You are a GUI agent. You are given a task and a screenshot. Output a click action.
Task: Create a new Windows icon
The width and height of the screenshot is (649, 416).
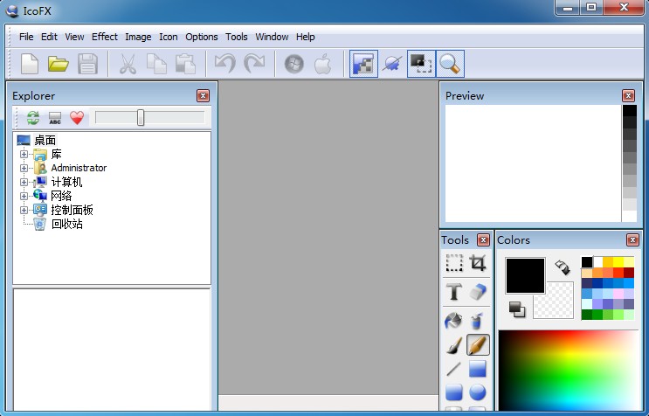click(293, 64)
